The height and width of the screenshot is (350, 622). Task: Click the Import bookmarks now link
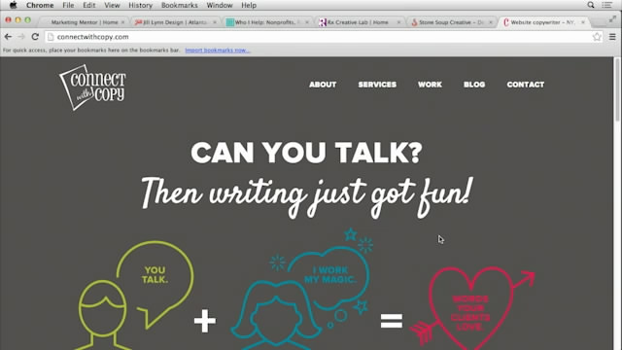pos(218,51)
